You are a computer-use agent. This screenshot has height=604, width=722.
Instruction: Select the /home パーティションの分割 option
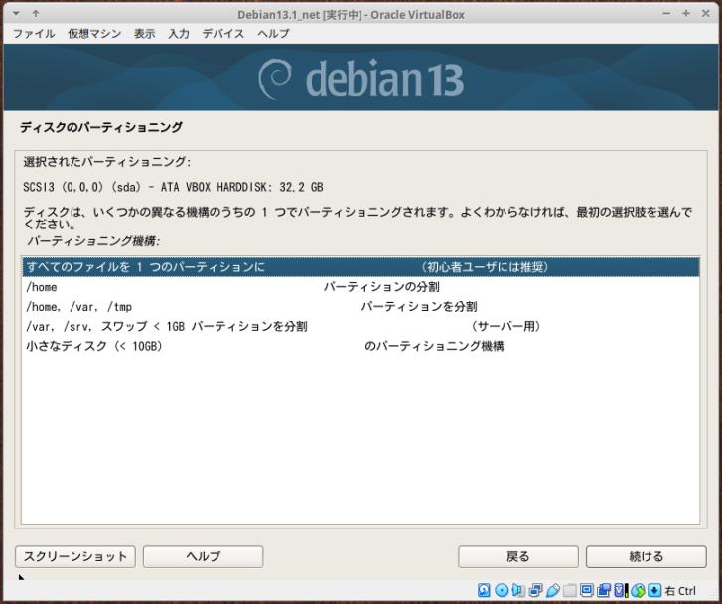tap(361, 287)
